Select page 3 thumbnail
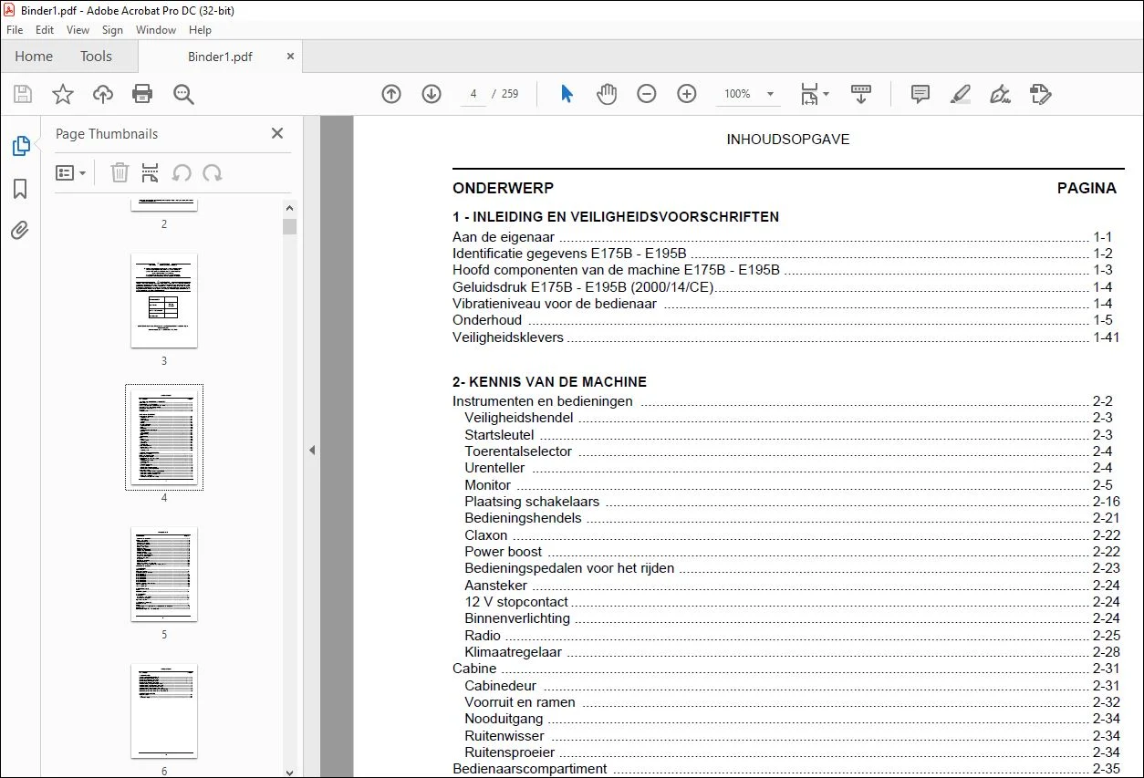This screenshot has height=778, width=1144. 164,301
